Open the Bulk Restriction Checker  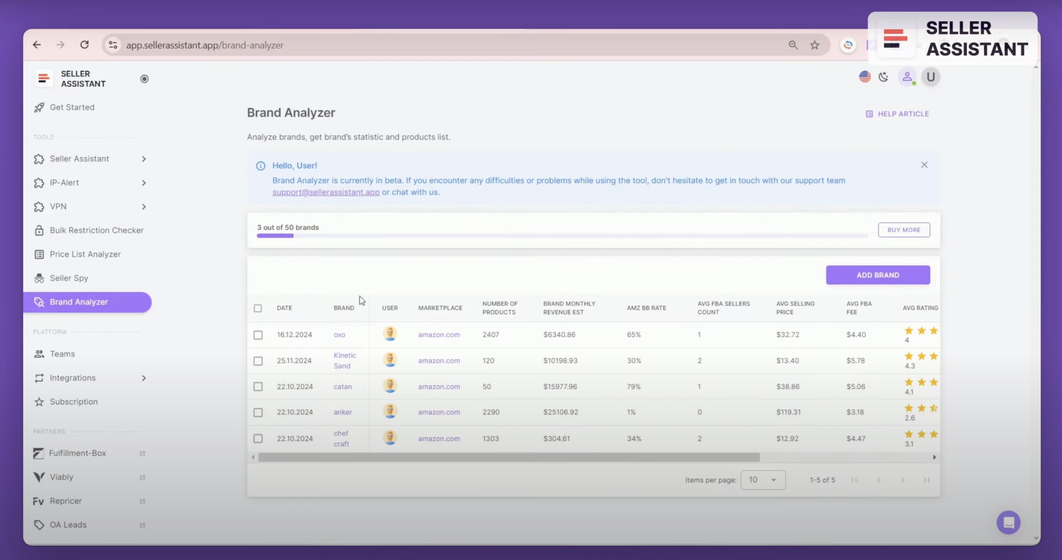coord(97,230)
